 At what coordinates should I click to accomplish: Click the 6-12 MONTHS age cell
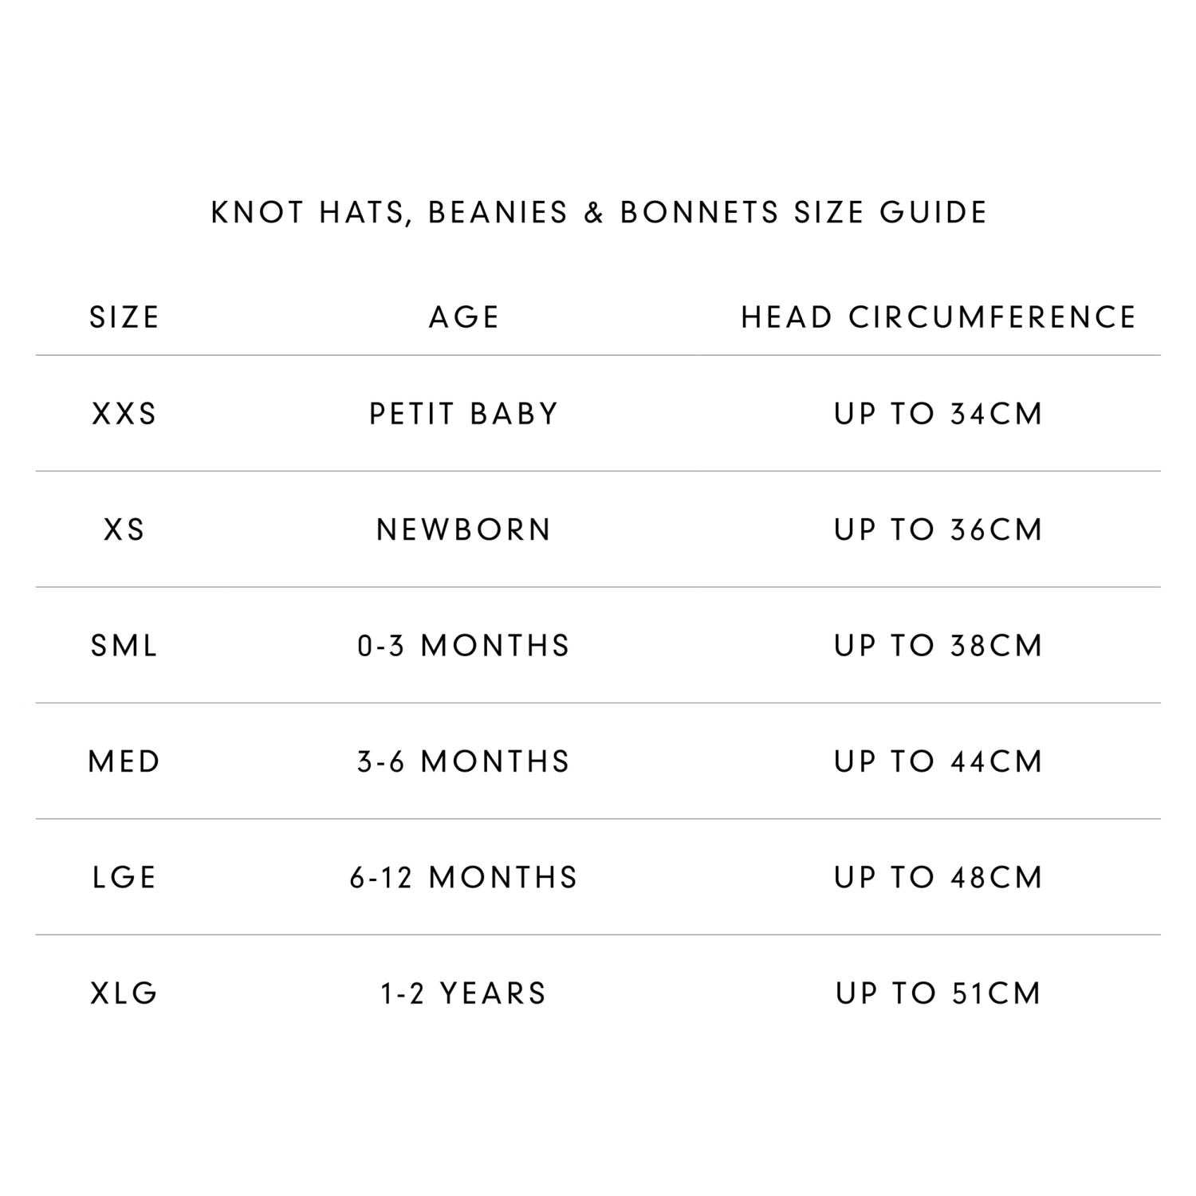(464, 877)
